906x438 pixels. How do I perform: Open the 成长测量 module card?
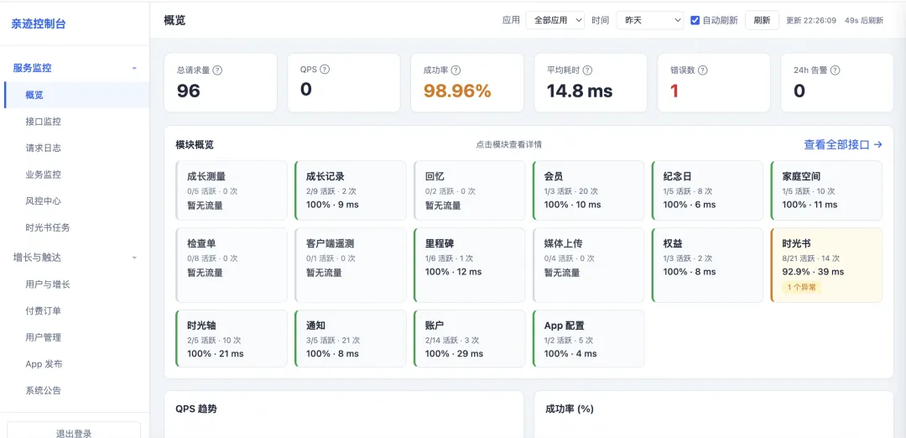click(232, 190)
